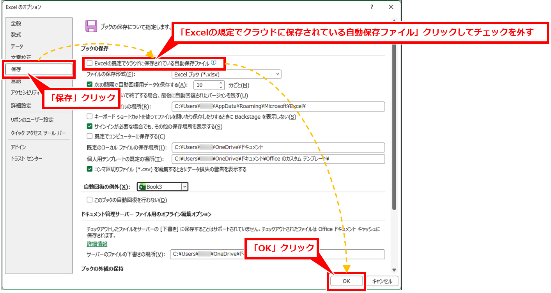Viewport: 551px width, 293px height.
Task: Click the default local file location field
Action: [x=278, y=147]
